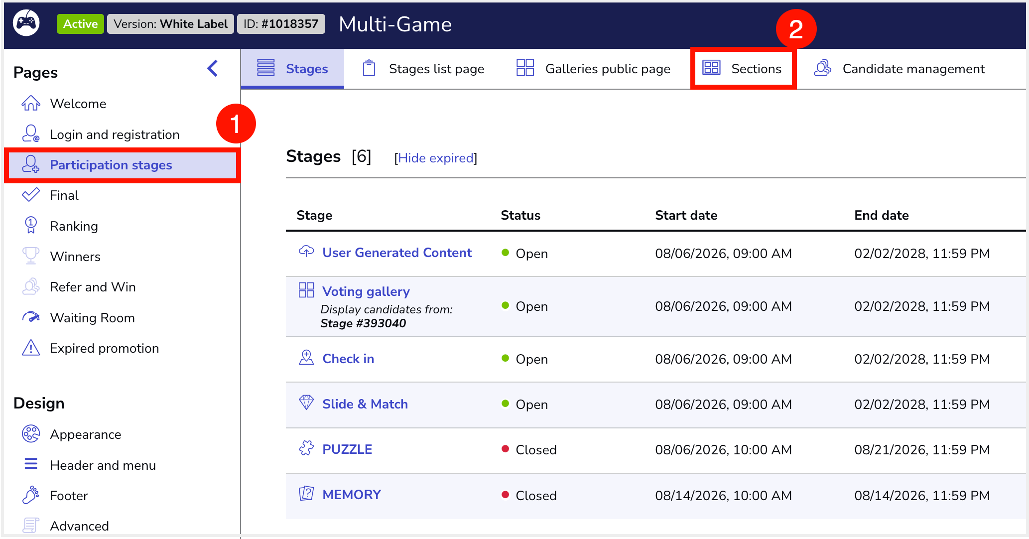
Task: Click the Header and menu hamburger icon
Action: pos(31,464)
